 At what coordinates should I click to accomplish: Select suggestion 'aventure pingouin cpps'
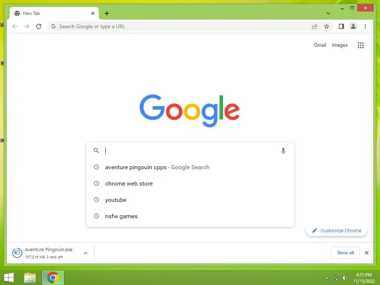(190, 167)
